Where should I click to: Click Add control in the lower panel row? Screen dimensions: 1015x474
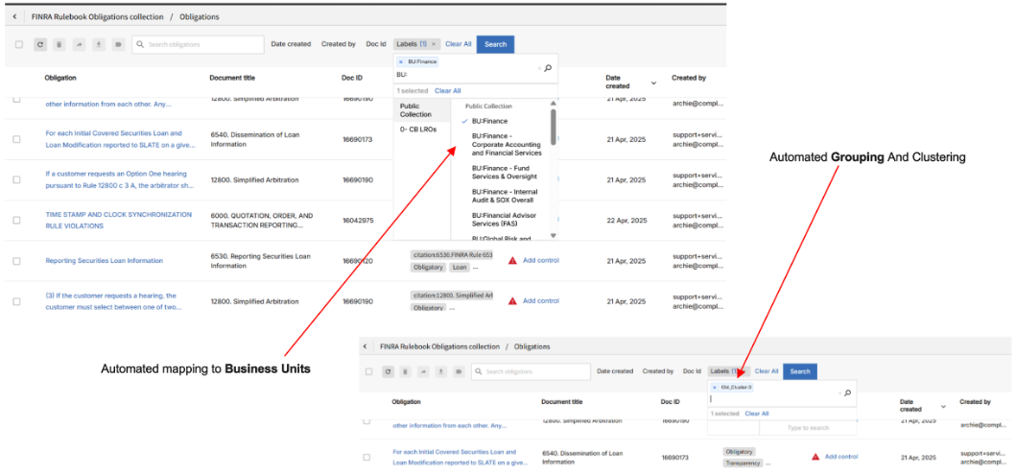pyautogui.click(x=840, y=457)
